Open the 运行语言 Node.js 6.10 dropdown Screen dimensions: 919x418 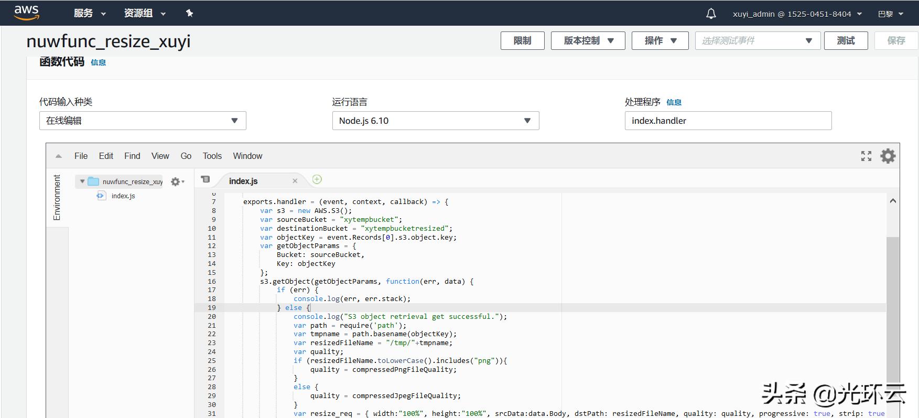(x=435, y=121)
